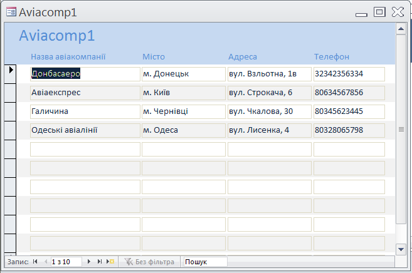The image size is (412, 273).
Task: Click address field 'вул. Чкалова, 30'
Action: [270, 111]
